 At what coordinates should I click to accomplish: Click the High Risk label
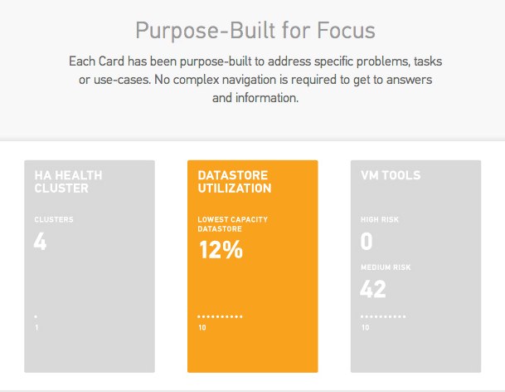[x=380, y=220]
